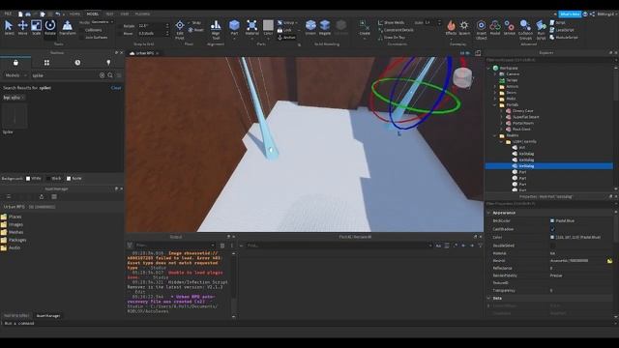The height and width of the screenshot is (348, 619).
Task: Toggle the Collisions checkbox
Action: (82, 30)
